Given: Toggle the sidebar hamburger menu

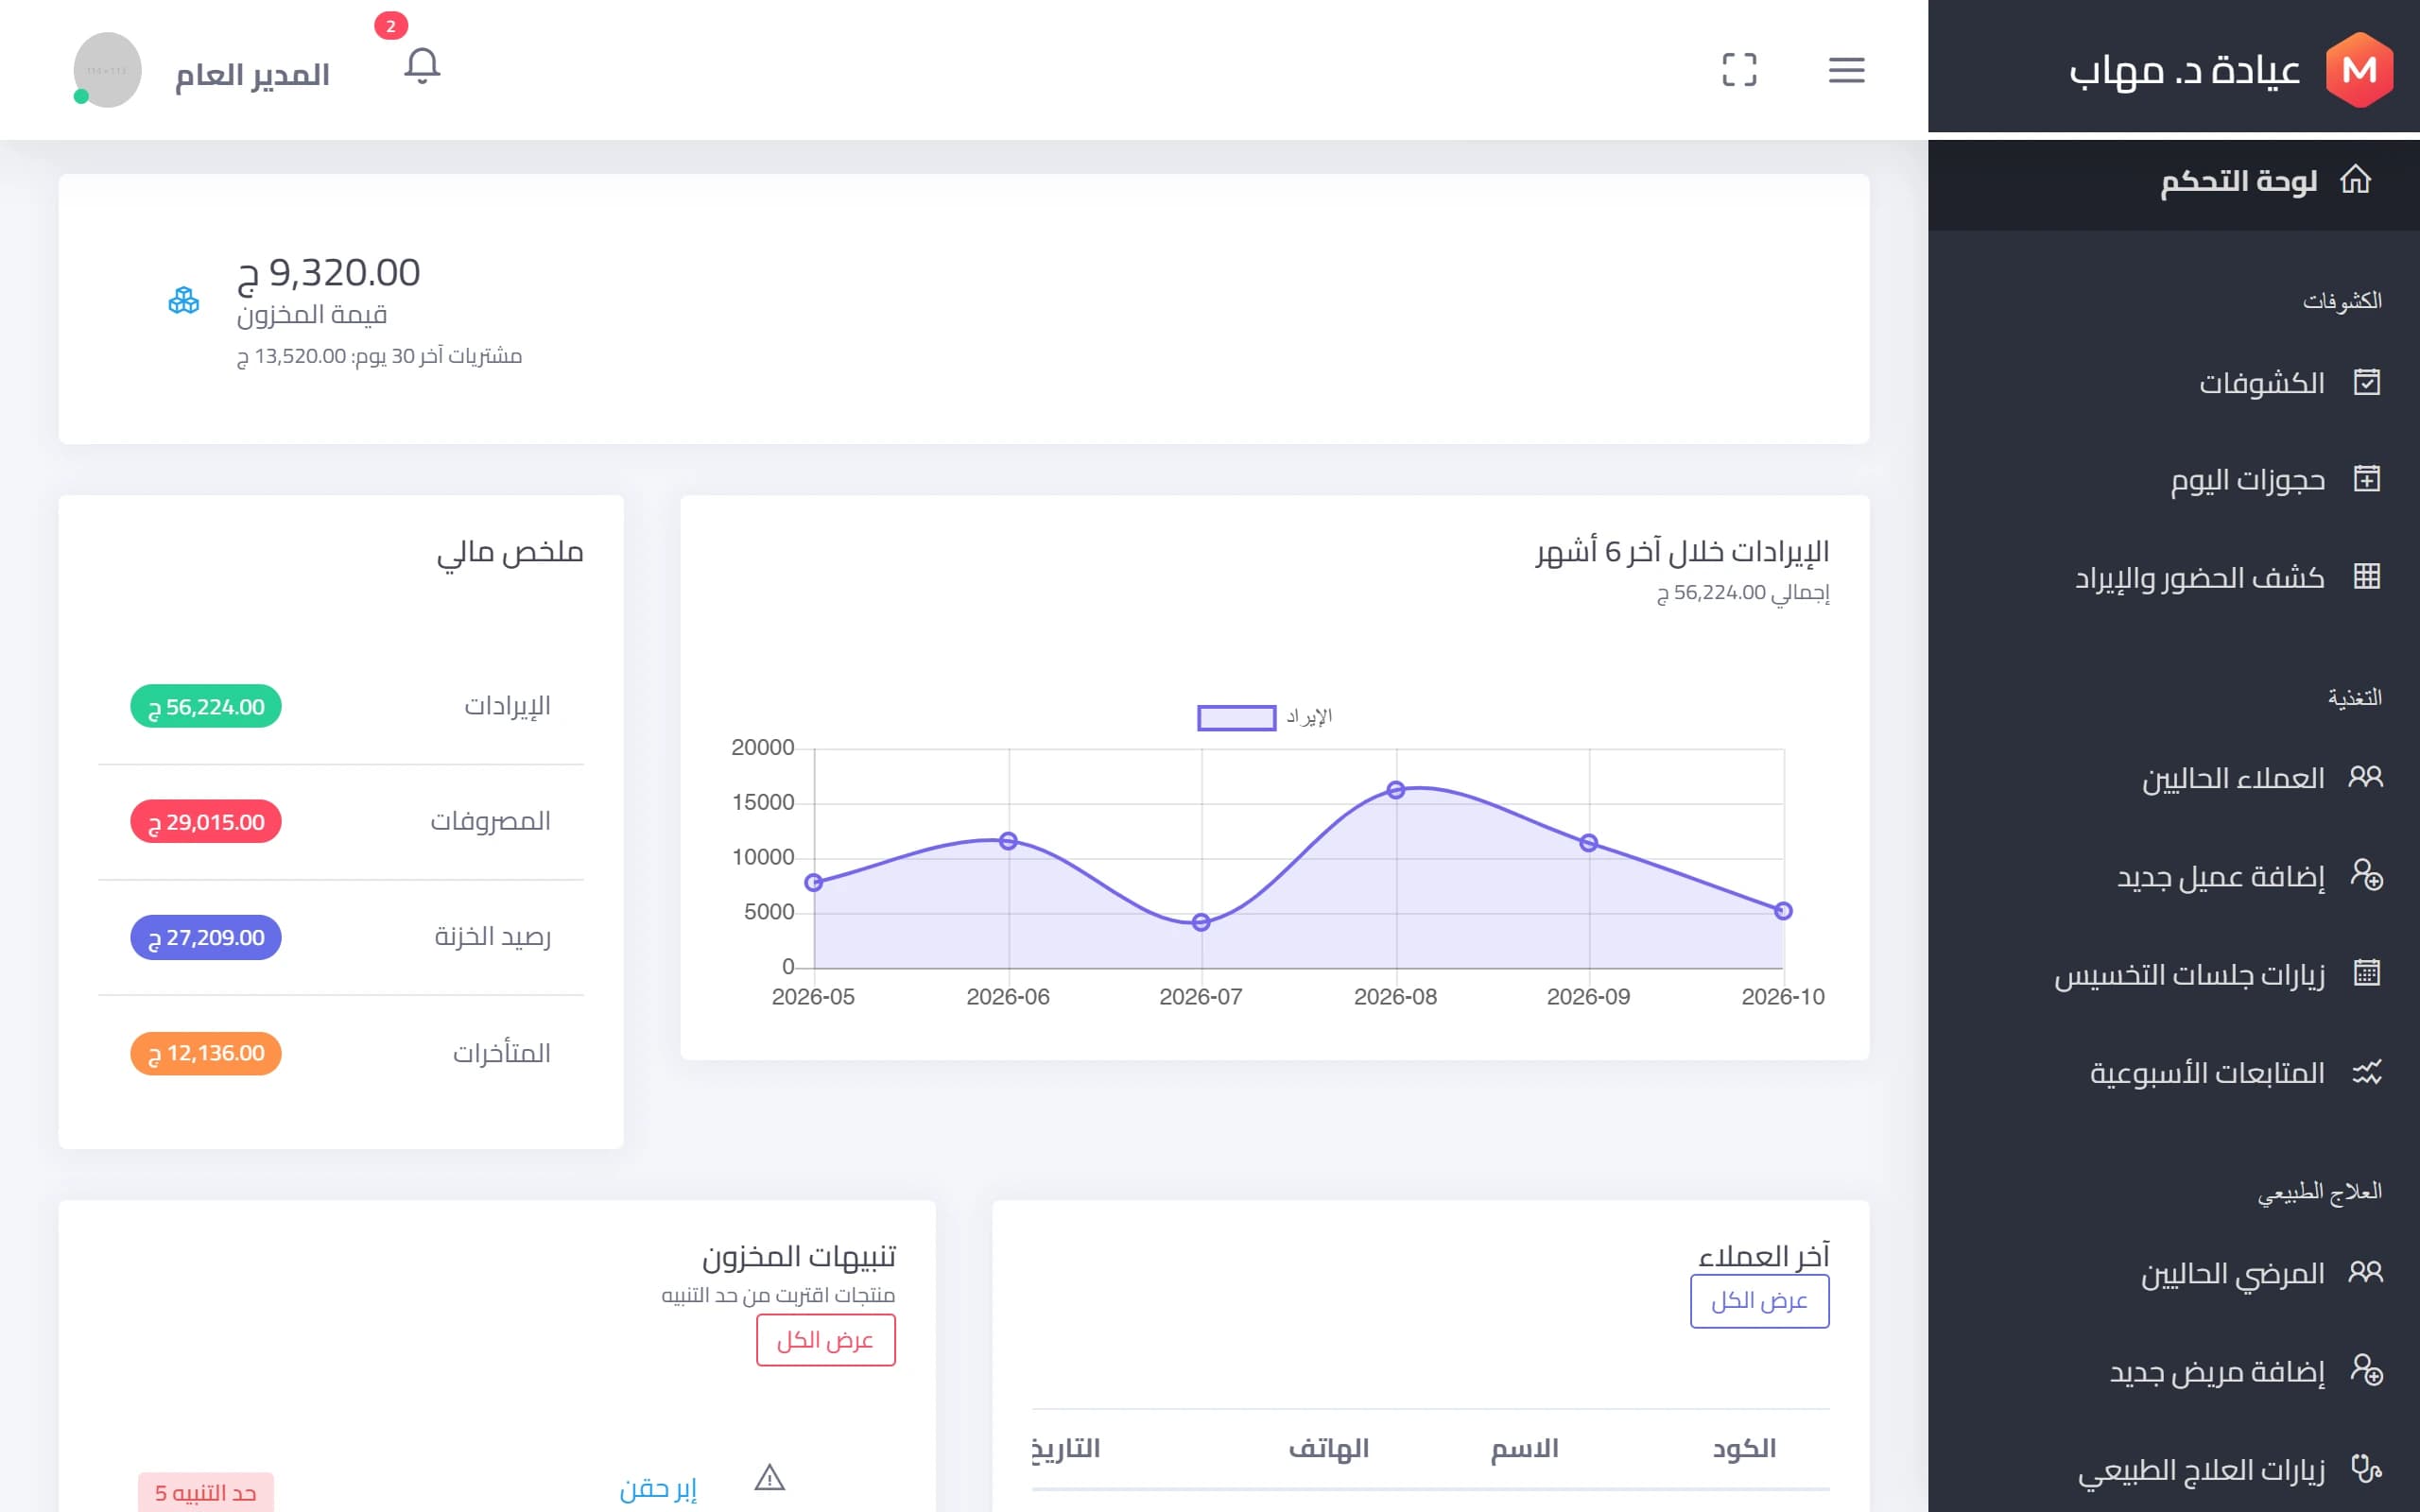Looking at the screenshot, I should (x=1846, y=70).
